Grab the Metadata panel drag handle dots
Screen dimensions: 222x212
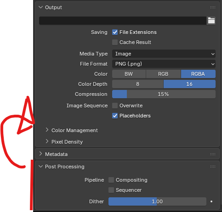pyautogui.click(x=213, y=154)
